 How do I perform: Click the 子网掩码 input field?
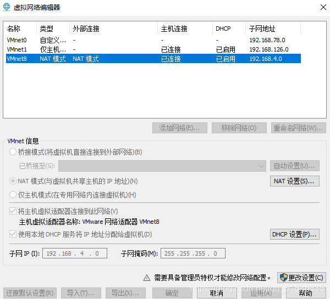point(193,253)
